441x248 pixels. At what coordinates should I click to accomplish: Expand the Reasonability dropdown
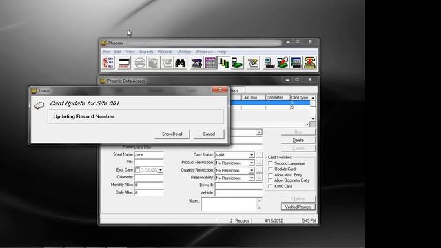[x=252, y=178]
